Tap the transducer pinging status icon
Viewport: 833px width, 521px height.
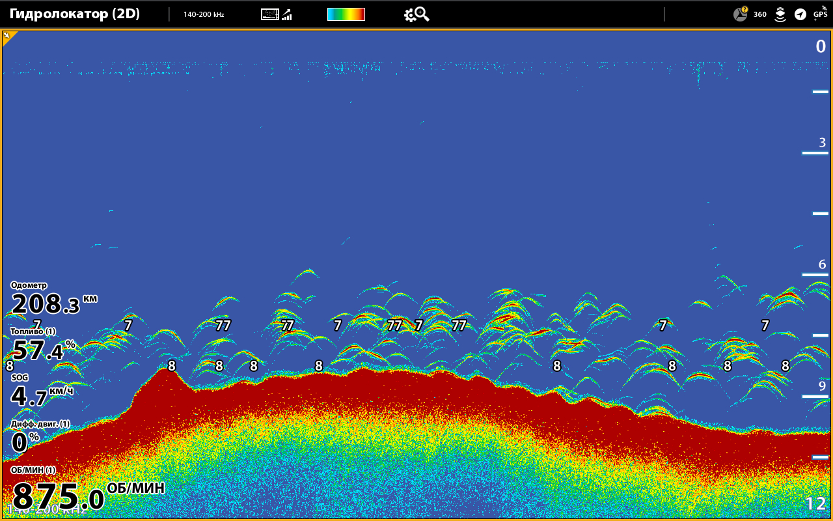coord(780,14)
